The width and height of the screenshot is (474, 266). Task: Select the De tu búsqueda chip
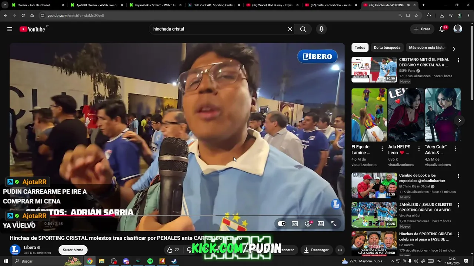click(x=387, y=48)
